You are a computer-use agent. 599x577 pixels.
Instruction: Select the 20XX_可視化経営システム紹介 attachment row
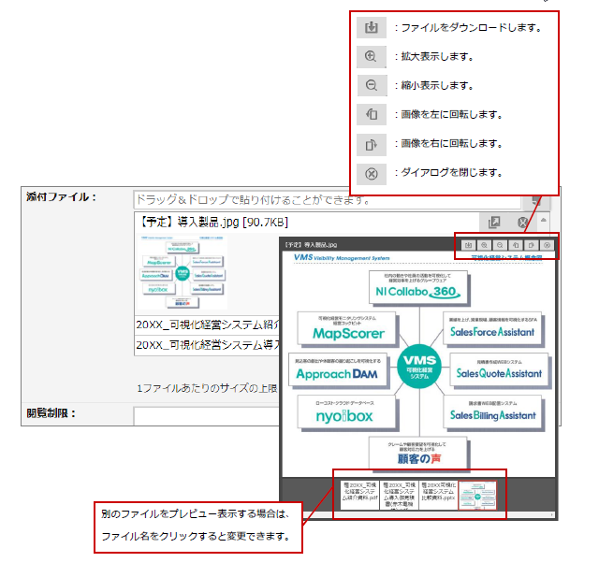(208, 325)
